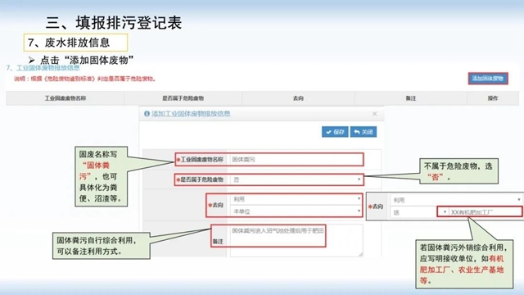The height and width of the screenshot is (295, 524).
Task: Click the 关闭 button with arrow
Action: (364, 132)
